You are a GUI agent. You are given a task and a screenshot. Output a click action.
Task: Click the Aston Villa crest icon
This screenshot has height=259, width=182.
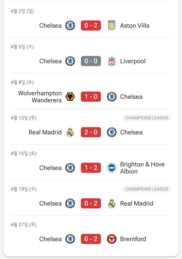click(112, 26)
